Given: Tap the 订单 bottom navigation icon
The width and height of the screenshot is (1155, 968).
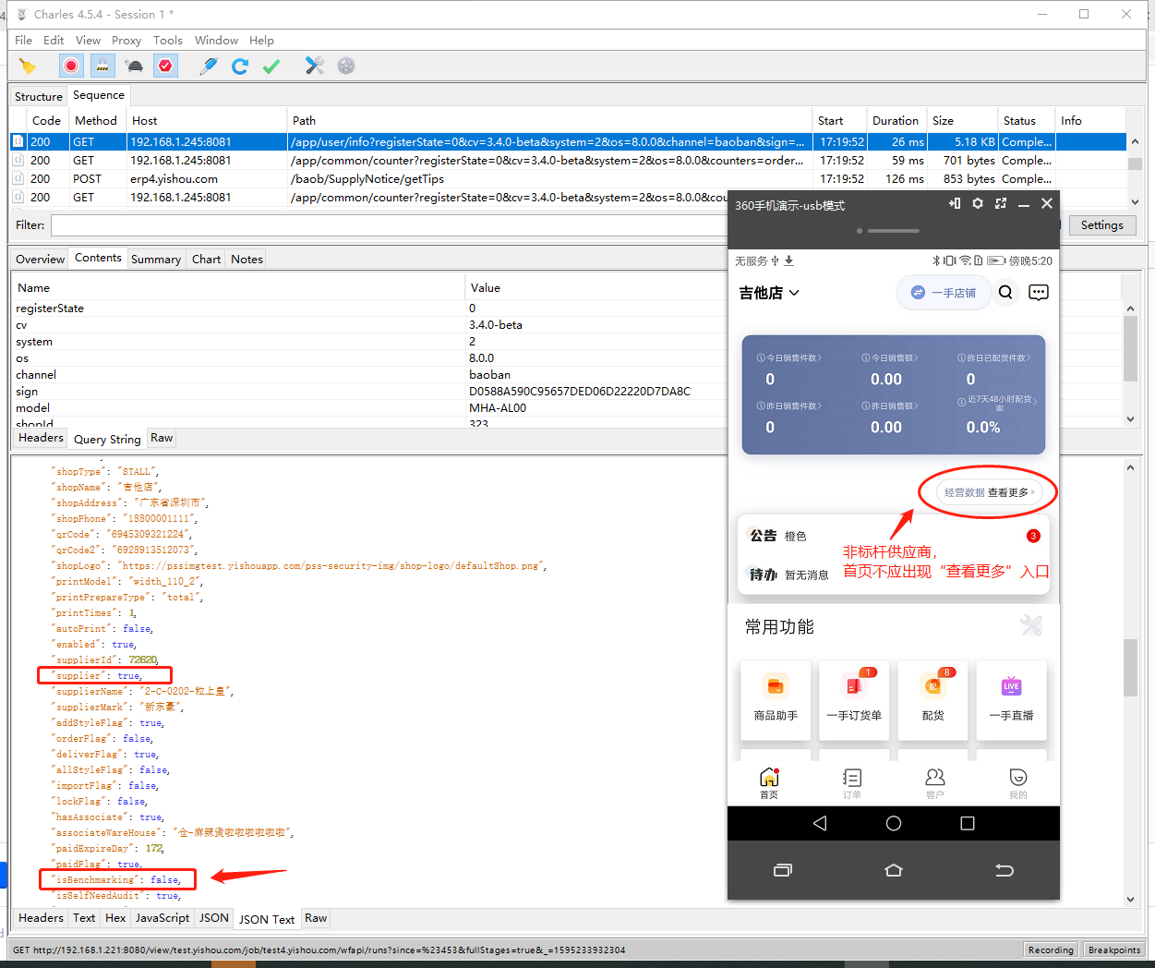Looking at the screenshot, I should click(852, 782).
